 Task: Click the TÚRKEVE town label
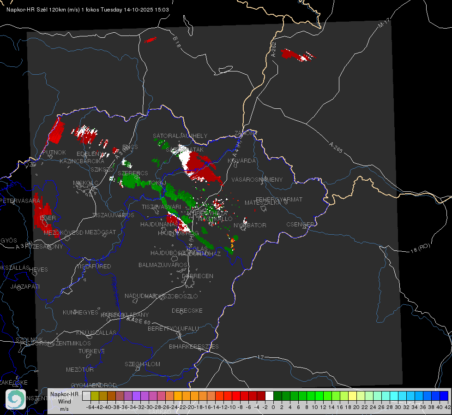pyautogui.click(x=91, y=351)
